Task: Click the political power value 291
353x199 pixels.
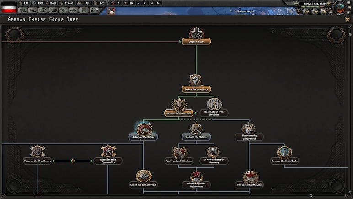Action: click(26, 3)
